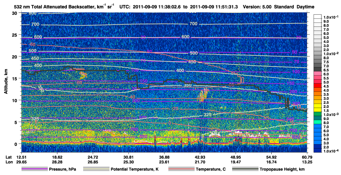The height and width of the screenshot is (175, 341).
Task: Click colorbar label '1.0x10-1' at top
Action: 331,17
